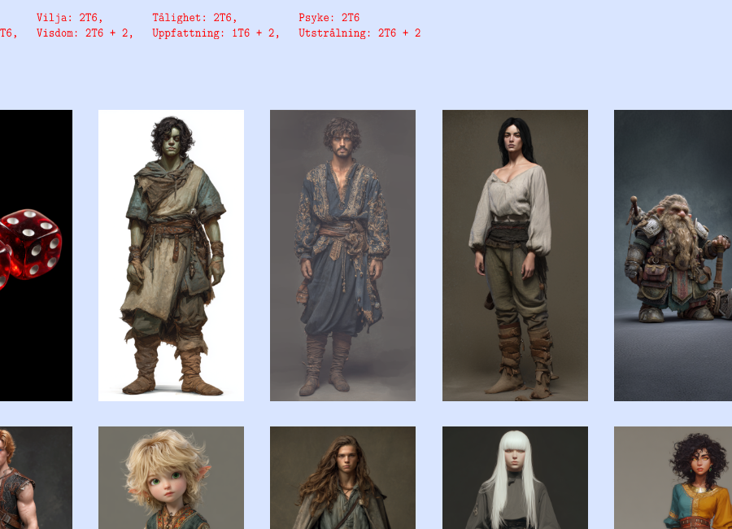The image size is (732, 529).
Task: Pick the bearded dwarf character portrait
Action: point(673,256)
